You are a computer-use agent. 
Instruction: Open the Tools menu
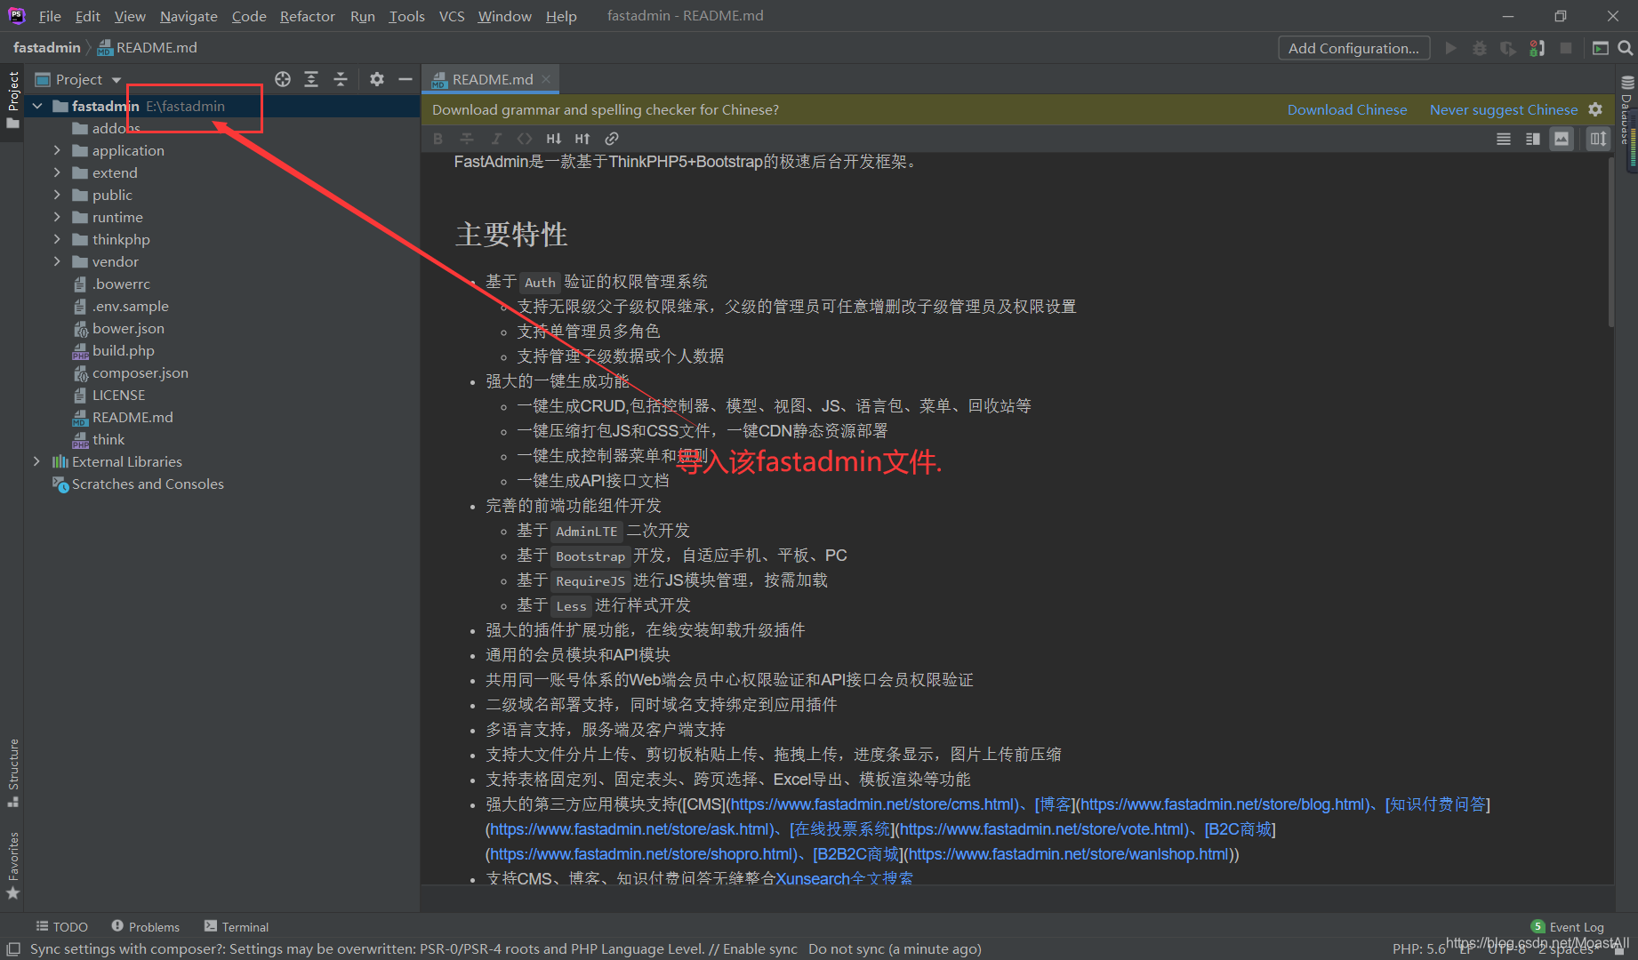click(x=406, y=16)
